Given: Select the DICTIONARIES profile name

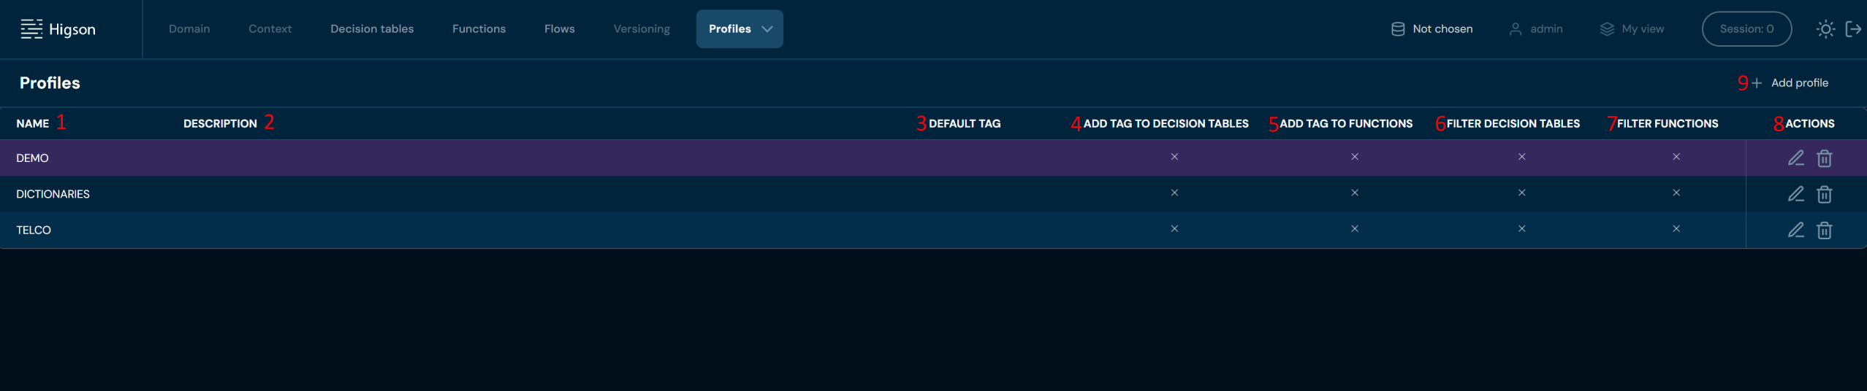Looking at the screenshot, I should tap(53, 194).
